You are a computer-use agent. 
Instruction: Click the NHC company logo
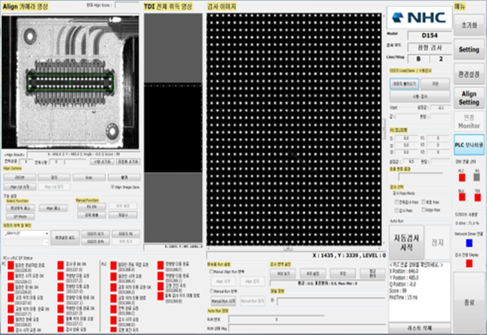click(x=419, y=18)
